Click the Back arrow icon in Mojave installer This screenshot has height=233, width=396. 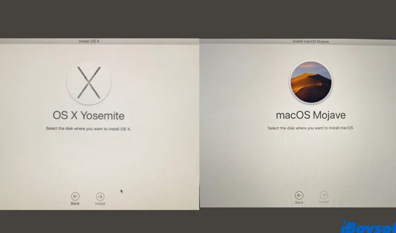[x=299, y=195]
